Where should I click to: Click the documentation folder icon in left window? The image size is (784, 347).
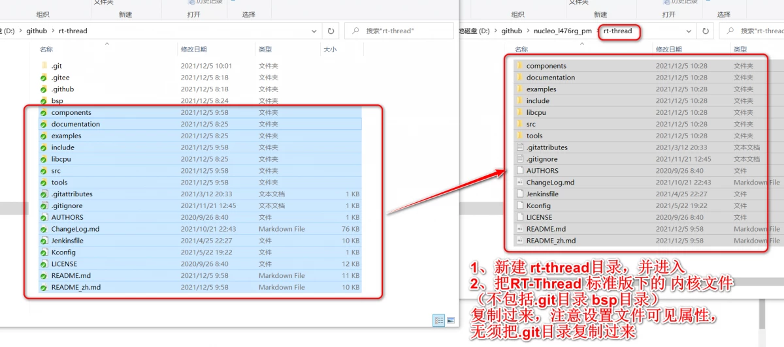[x=44, y=124]
